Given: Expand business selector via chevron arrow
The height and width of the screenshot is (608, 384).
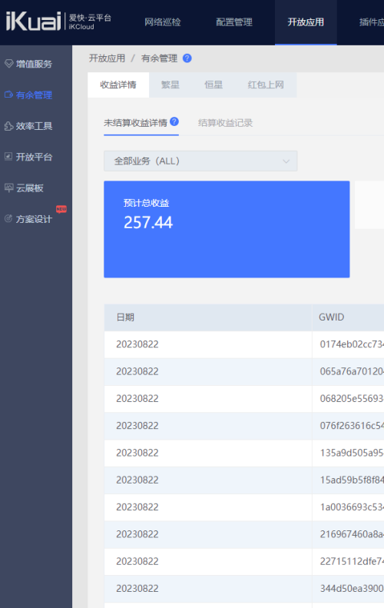Looking at the screenshot, I should (286, 161).
